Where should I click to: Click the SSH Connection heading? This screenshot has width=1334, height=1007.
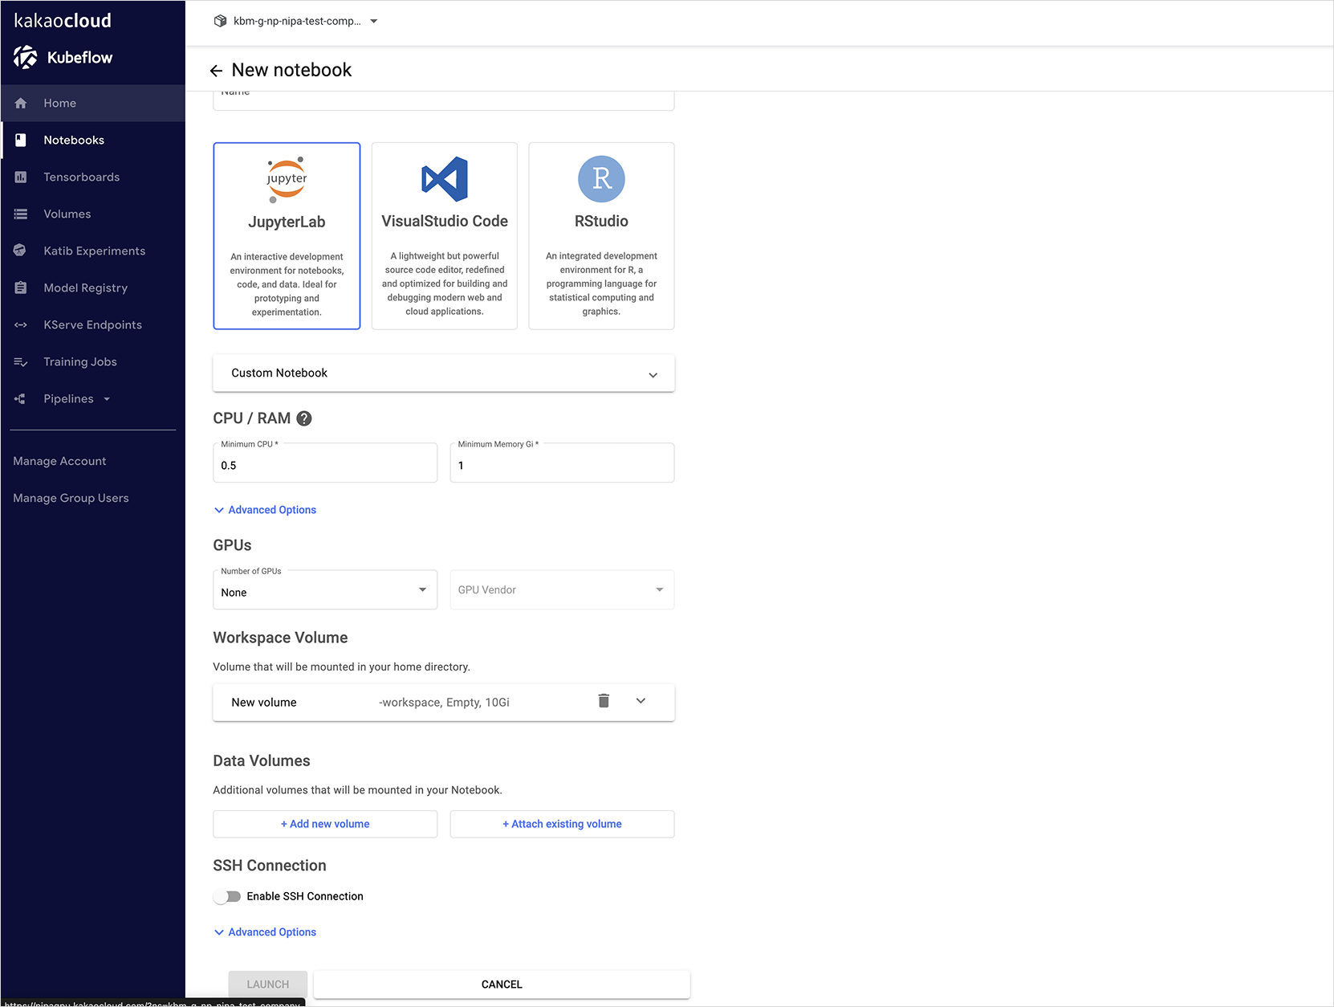[x=270, y=866]
